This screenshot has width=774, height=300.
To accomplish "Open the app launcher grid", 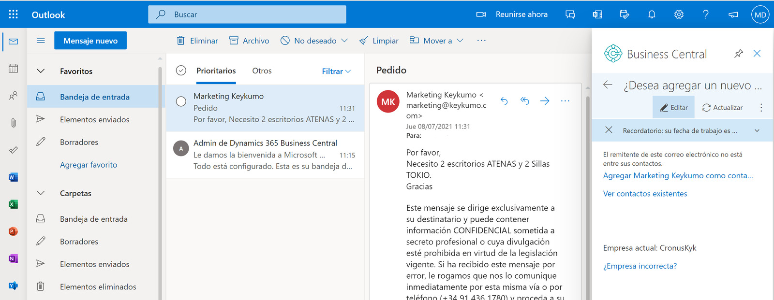I will tap(14, 14).
